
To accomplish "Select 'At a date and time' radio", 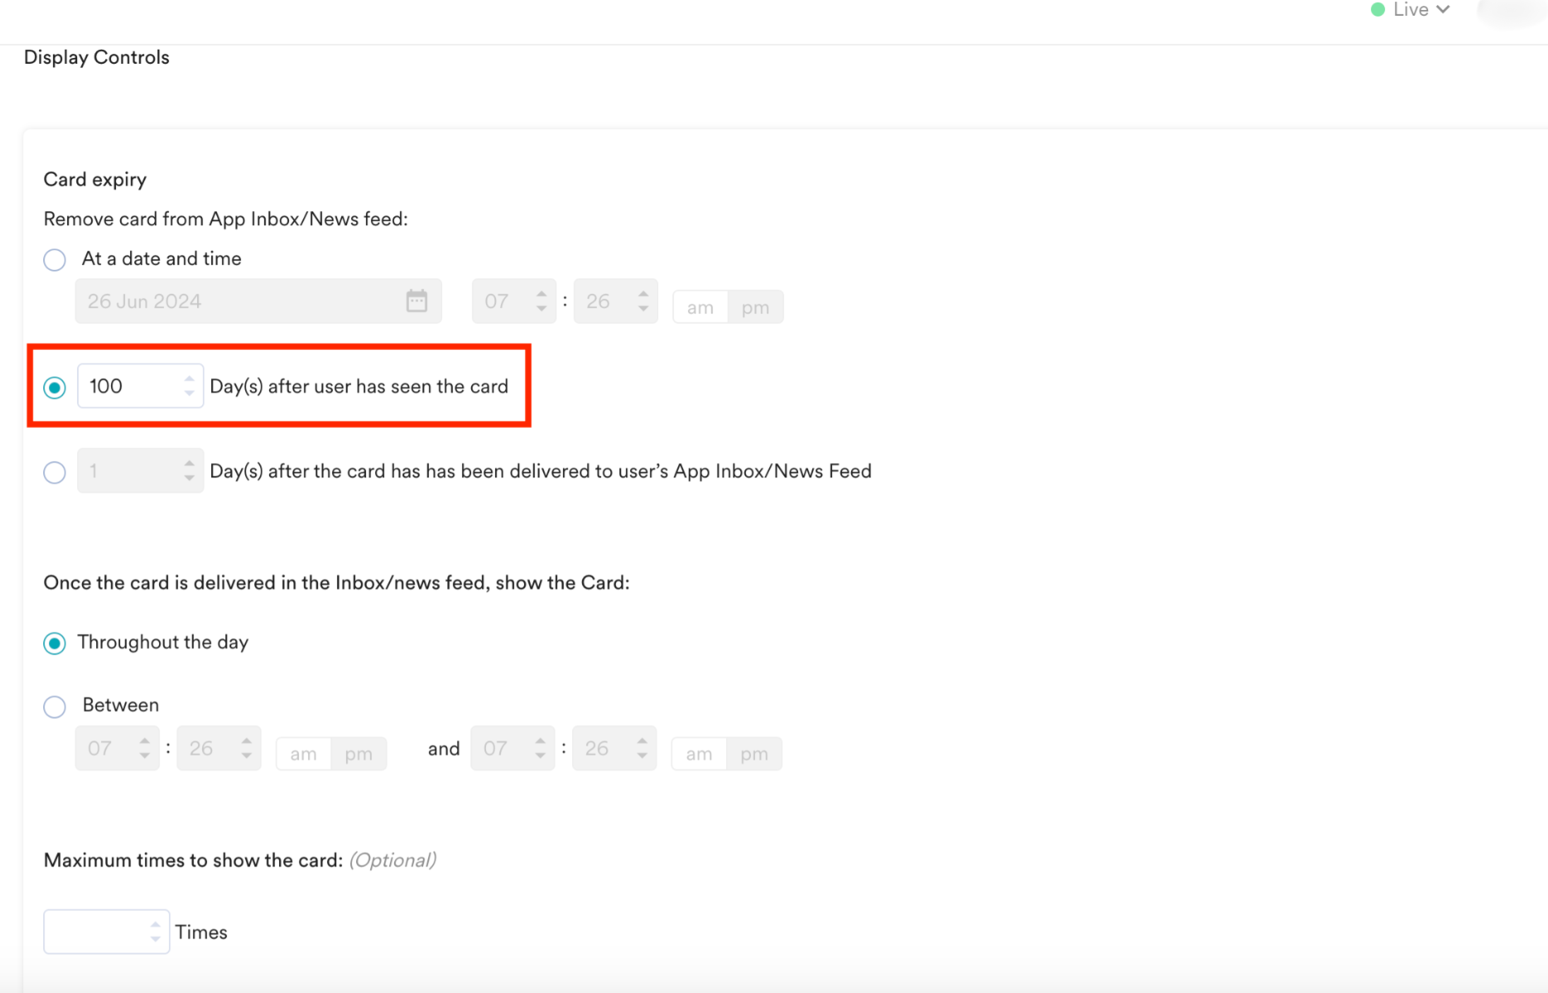I will pyautogui.click(x=55, y=260).
